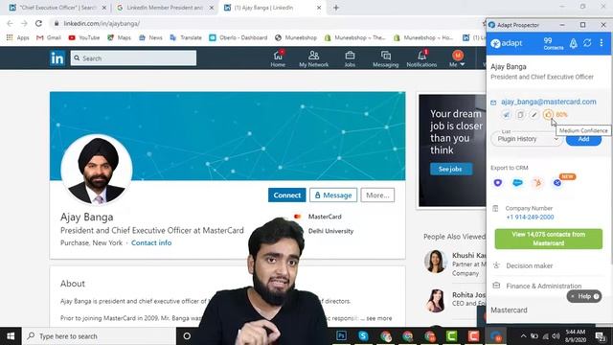The width and height of the screenshot is (613, 345).
Task: Switch to Chief Executive Officer search tab
Action: [57, 8]
